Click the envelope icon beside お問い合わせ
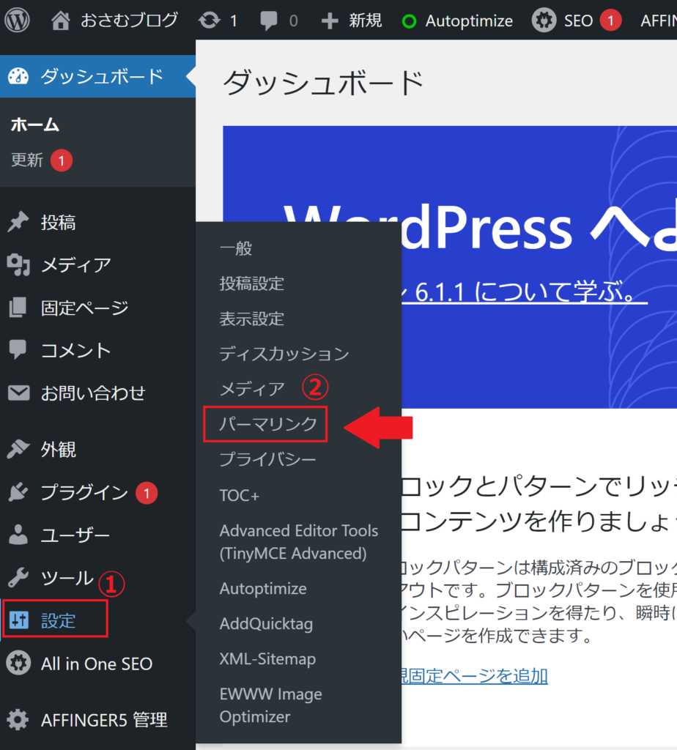 (18, 393)
